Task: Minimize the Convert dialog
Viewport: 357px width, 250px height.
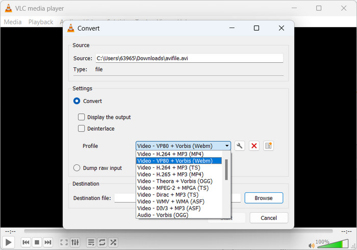Action: 232,28
